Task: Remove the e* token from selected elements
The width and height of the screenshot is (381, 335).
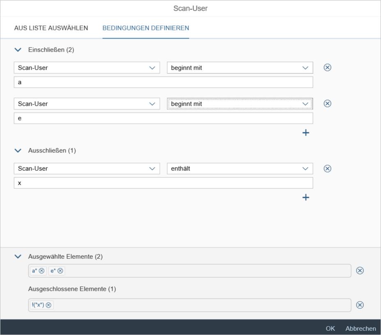Action: coord(60,271)
